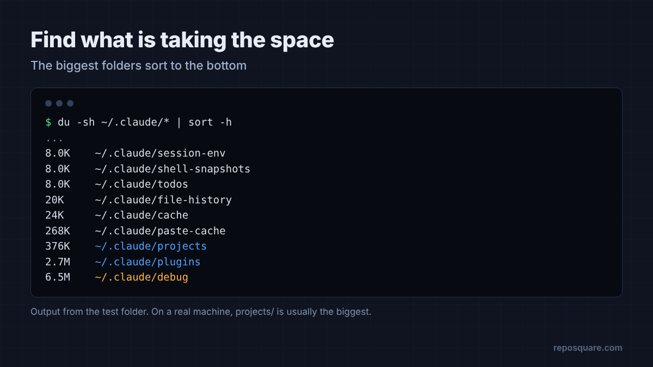Click the blue ~/.claude/projects path
Screen dimensions: 653x367
[151, 246]
